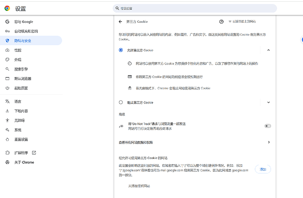
Task: Expand the 阻止第三方 Cookie details chevron
Action: pyautogui.click(x=268, y=103)
